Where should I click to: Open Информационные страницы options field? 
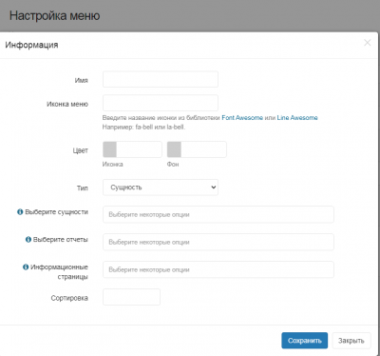point(218,269)
